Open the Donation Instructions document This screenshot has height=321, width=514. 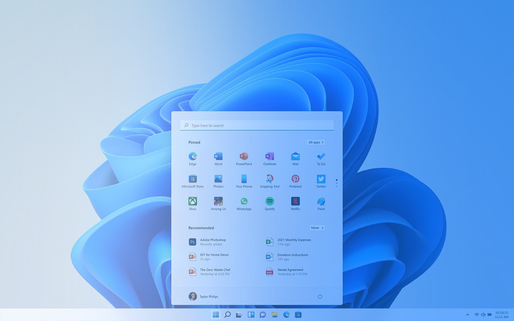(287, 257)
